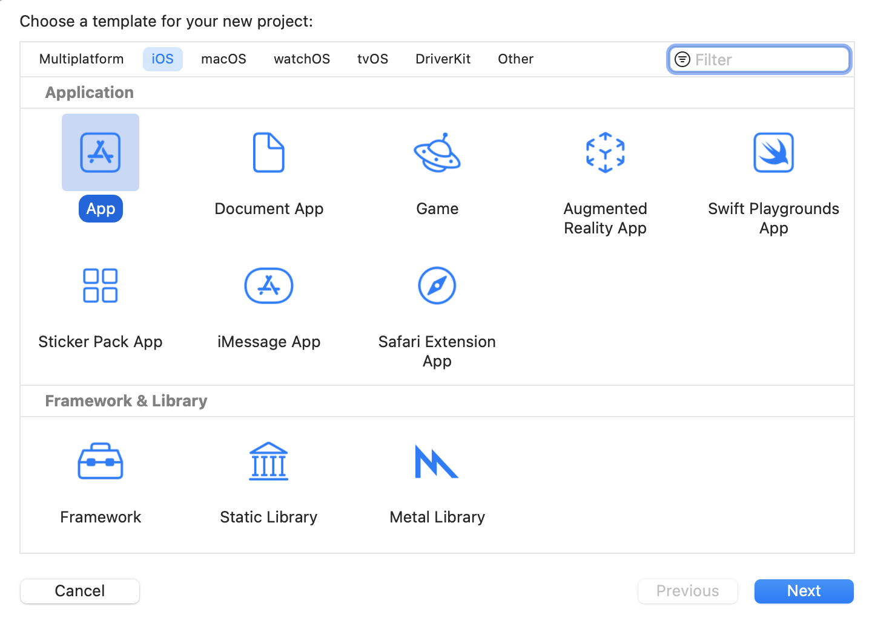Open the filter options icon
The image size is (872, 618).
click(x=682, y=59)
